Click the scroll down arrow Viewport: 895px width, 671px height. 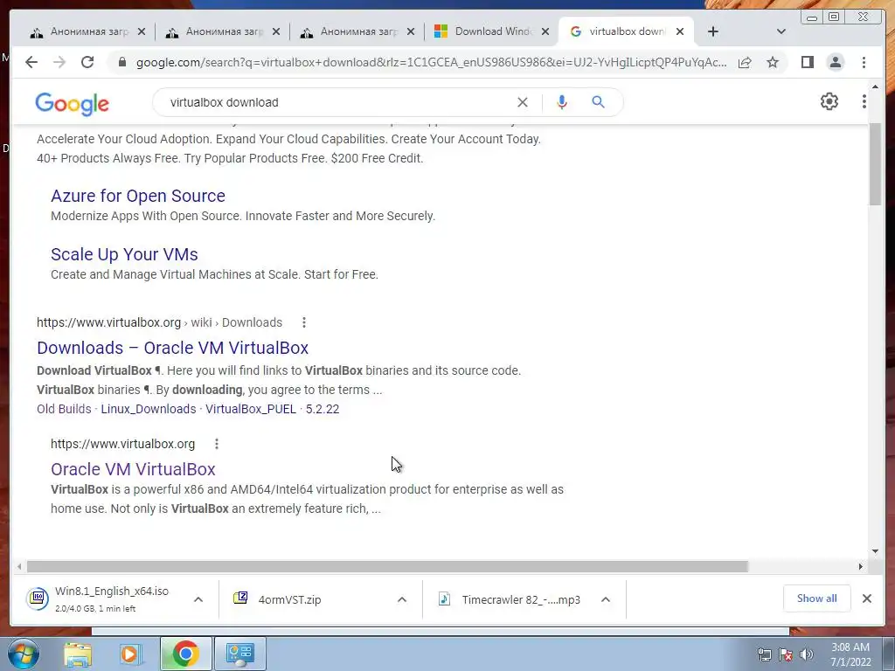(875, 551)
